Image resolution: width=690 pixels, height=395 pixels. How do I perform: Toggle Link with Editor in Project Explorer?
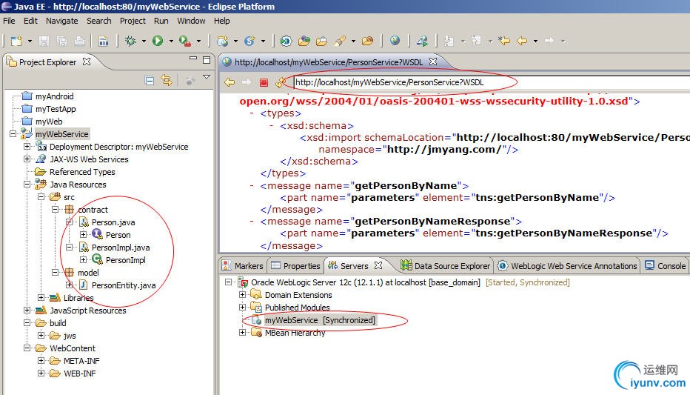pyautogui.click(x=167, y=80)
